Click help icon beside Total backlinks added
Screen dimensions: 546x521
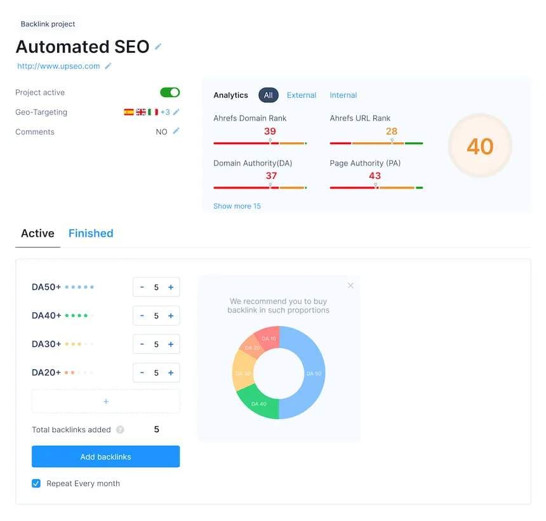120,430
